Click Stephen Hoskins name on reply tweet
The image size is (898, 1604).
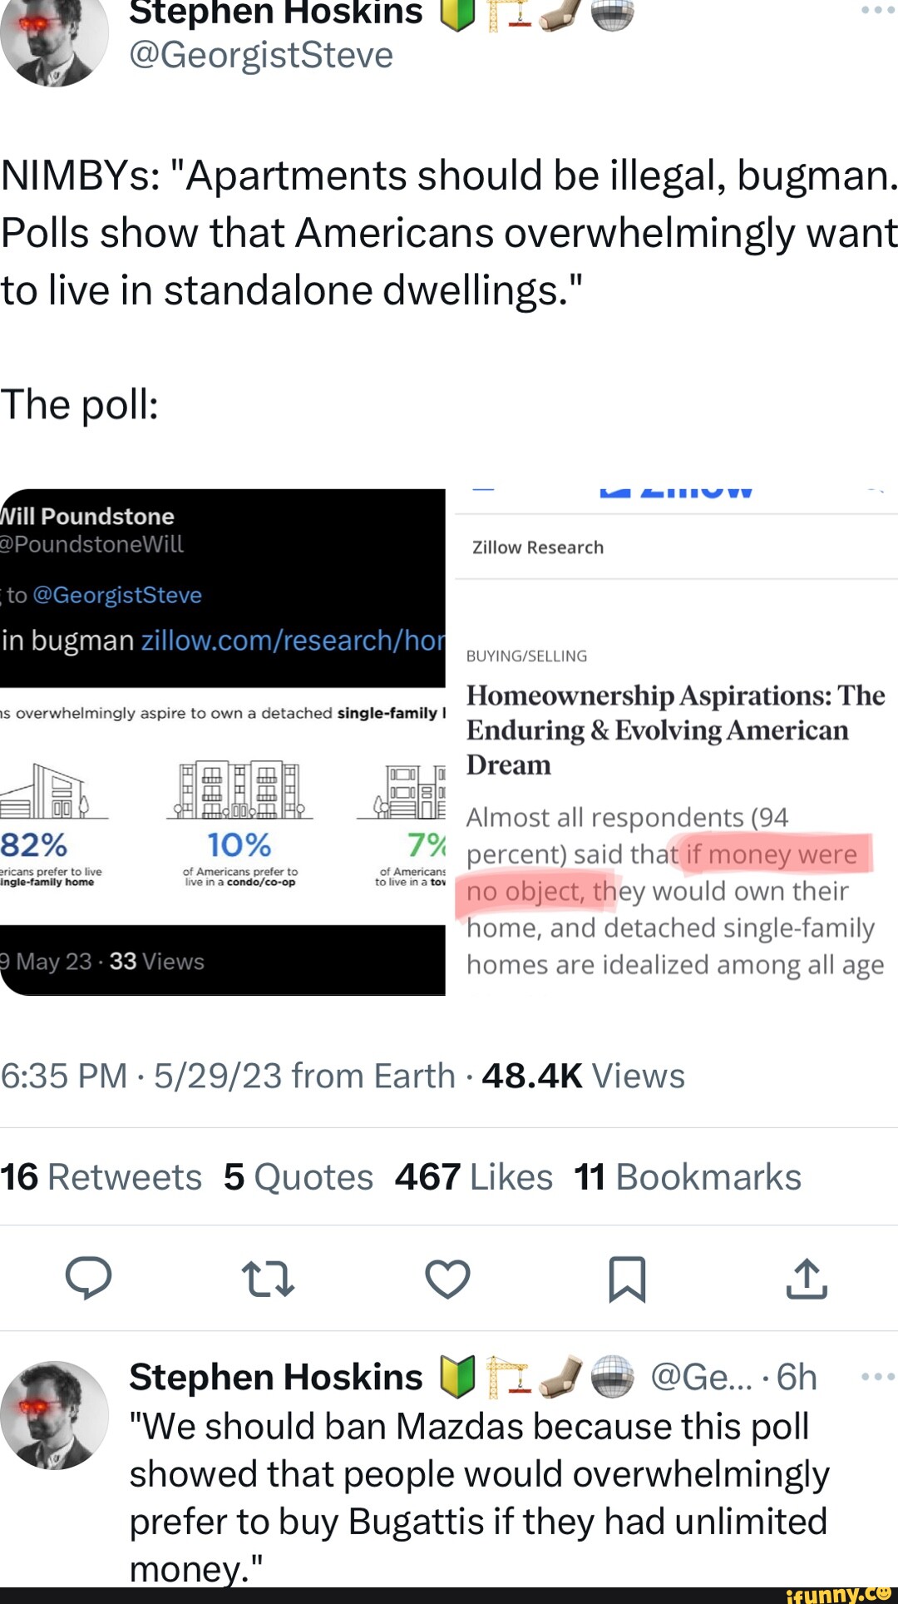point(276,1377)
